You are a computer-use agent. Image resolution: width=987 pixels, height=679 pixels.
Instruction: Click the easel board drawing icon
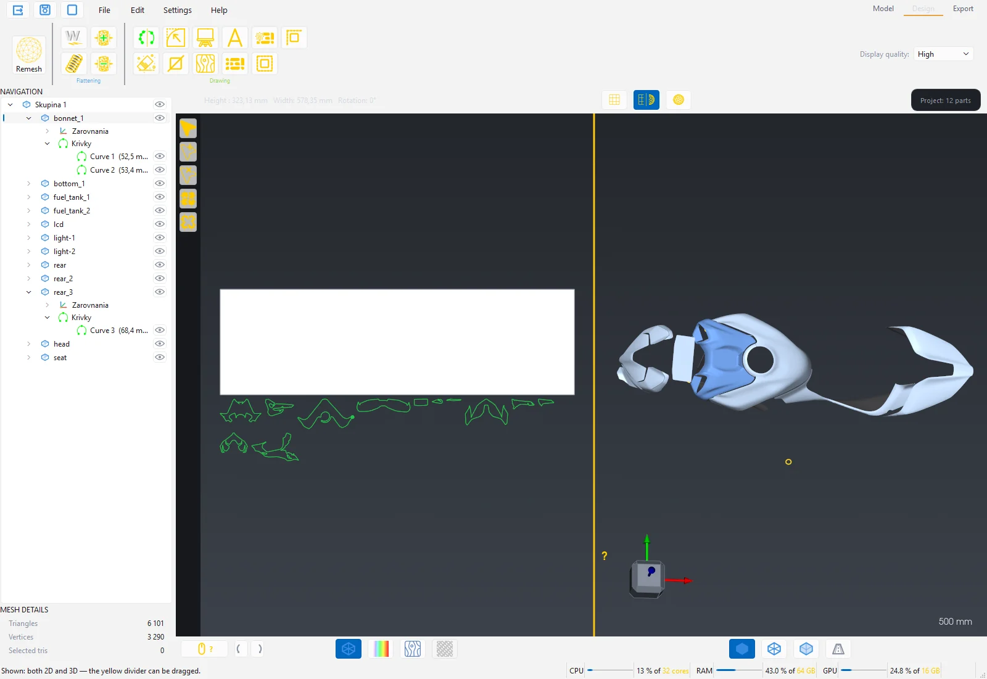(205, 38)
